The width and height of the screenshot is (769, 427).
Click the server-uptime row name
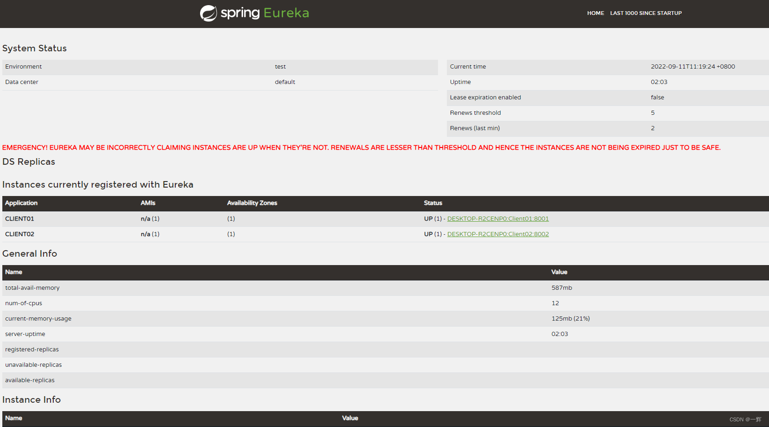click(25, 334)
